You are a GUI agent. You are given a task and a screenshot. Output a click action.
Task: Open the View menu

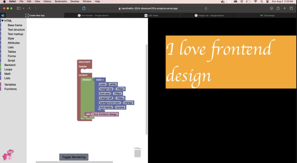pos(37,1)
